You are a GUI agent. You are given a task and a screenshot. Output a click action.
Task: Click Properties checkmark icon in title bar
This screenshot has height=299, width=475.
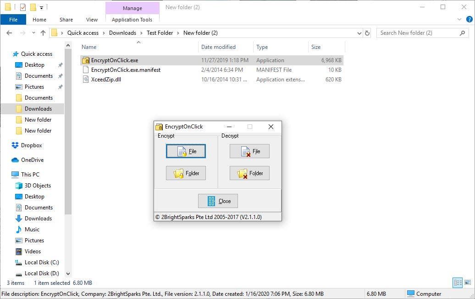pyautogui.click(x=23, y=7)
